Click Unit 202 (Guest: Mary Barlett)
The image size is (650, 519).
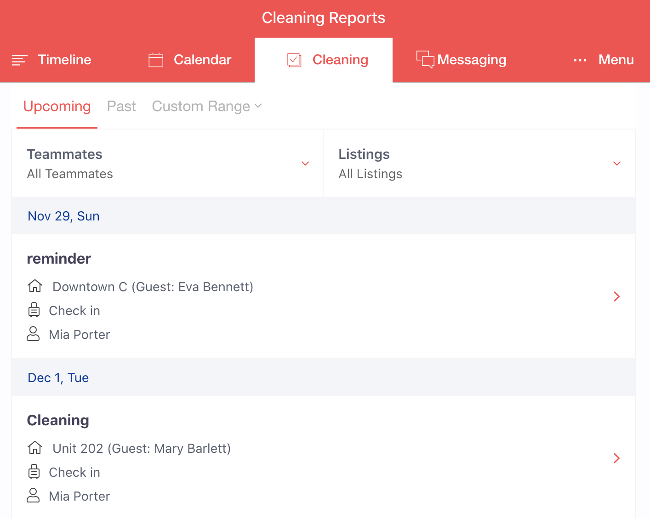pyautogui.click(x=142, y=448)
